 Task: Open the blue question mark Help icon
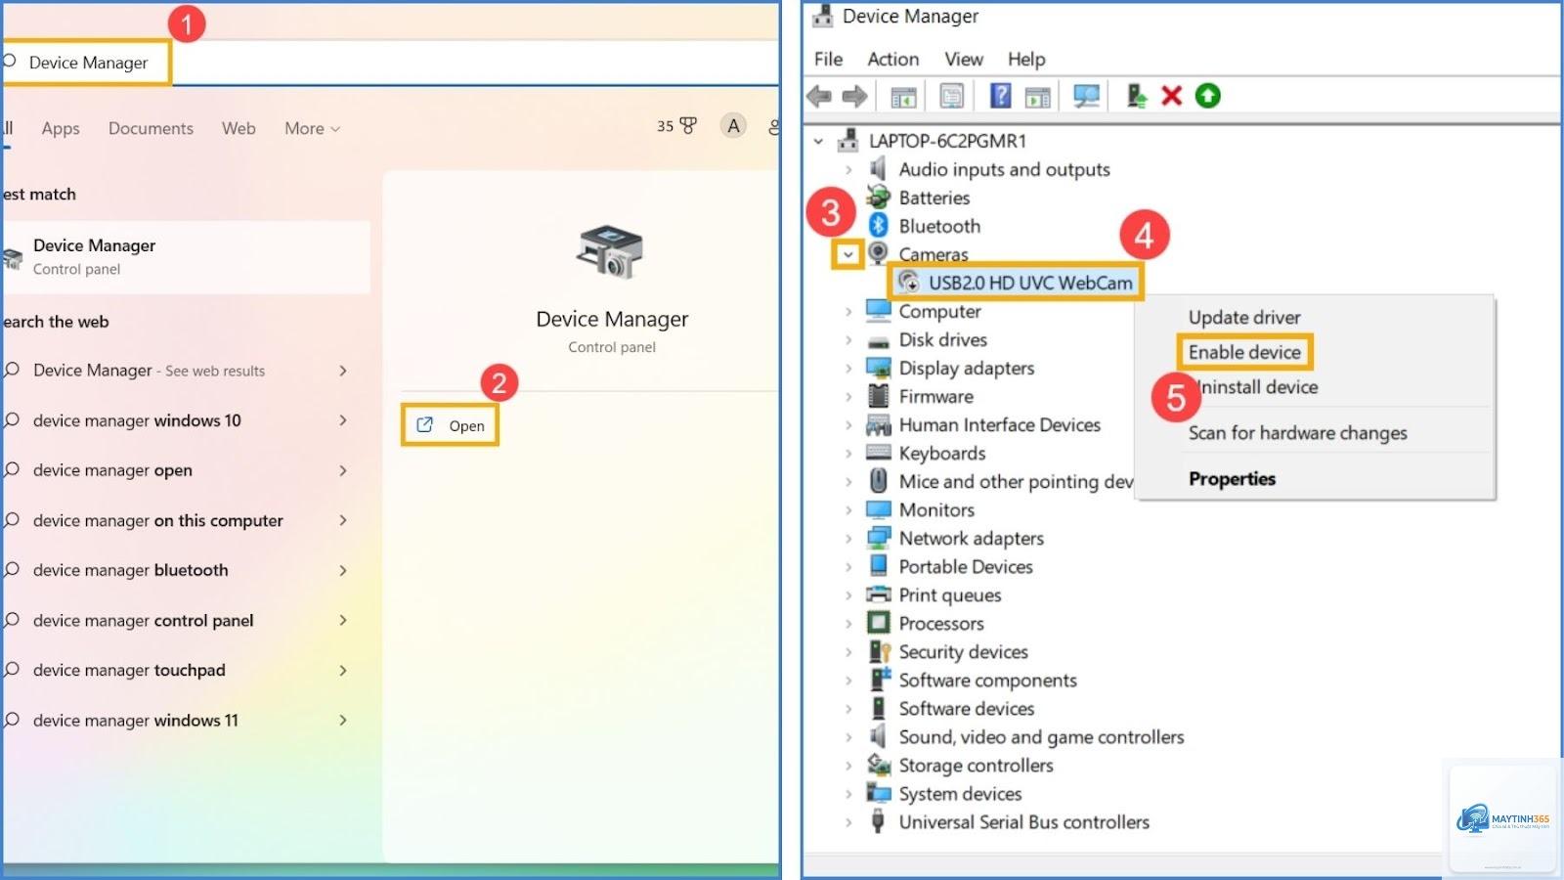pyautogui.click(x=1000, y=96)
